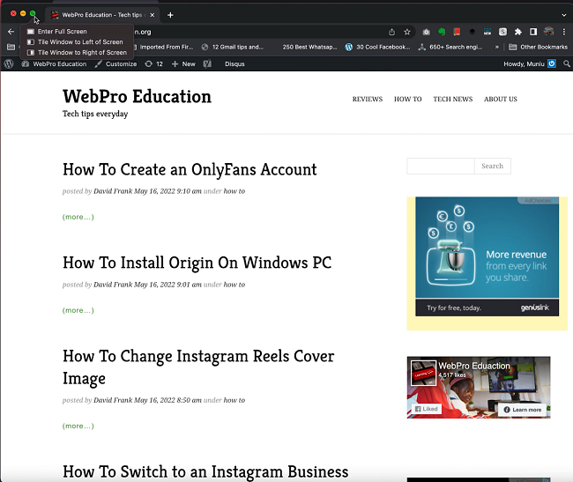The image size is (573, 482).
Task: Click New in the admin bar
Action: tap(183, 64)
